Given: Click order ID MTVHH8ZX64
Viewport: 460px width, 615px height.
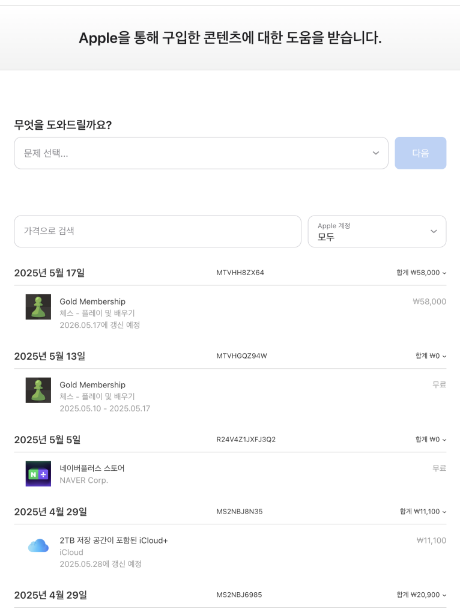Looking at the screenshot, I should click(x=240, y=273).
